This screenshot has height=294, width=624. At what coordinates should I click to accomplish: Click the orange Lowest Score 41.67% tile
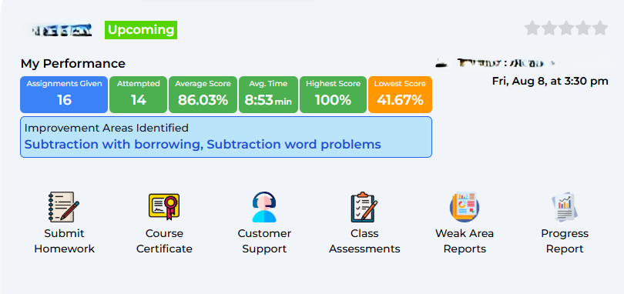pyautogui.click(x=400, y=95)
